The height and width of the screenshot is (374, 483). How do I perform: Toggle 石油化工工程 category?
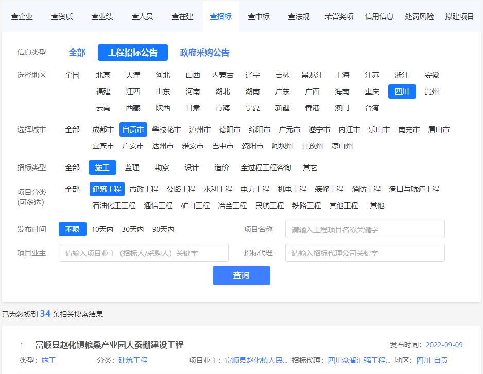pyautogui.click(x=114, y=205)
